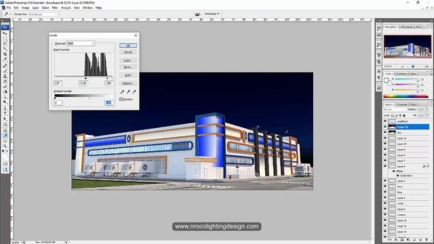
Task: Open the Channel dropdown in Levels
Action: tap(81, 43)
